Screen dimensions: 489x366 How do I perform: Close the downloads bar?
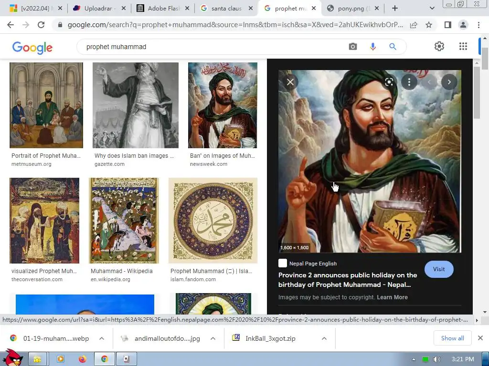click(480, 338)
